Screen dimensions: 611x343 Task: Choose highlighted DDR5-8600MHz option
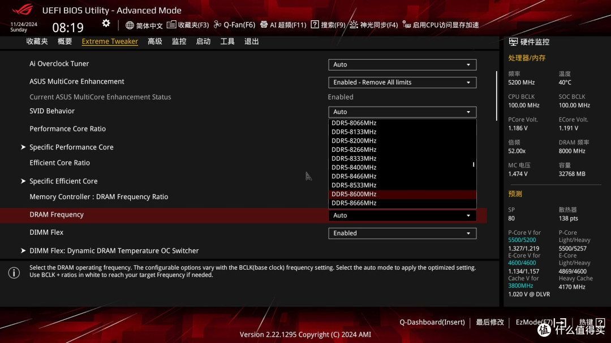402,194
